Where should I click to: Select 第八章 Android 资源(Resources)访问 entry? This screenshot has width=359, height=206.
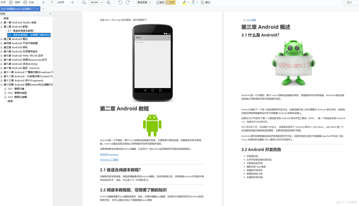pos(25,60)
